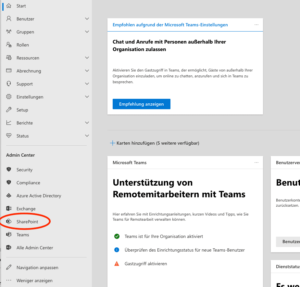Expand the Benutzer chevron
The height and width of the screenshot is (287, 300).
[87, 19]
